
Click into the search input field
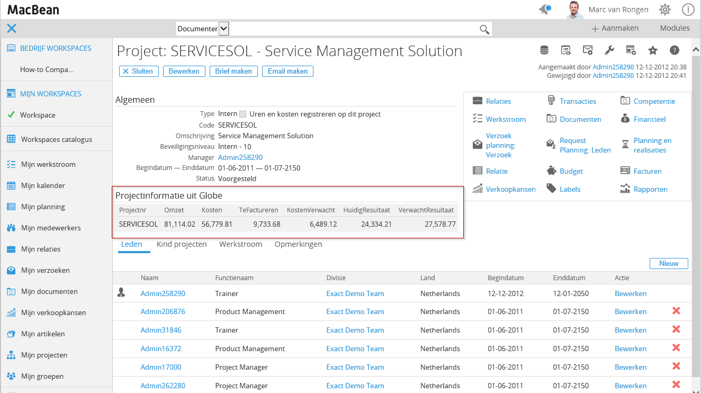352,29
